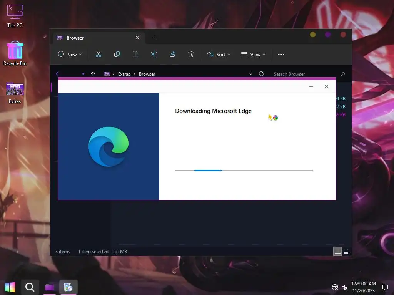Viewport: 394px width, 295px height.
Task: Click the muted volume tray icon
Action: [345, 287]
